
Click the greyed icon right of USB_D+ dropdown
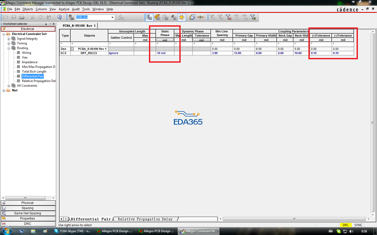tap(121, 17)
